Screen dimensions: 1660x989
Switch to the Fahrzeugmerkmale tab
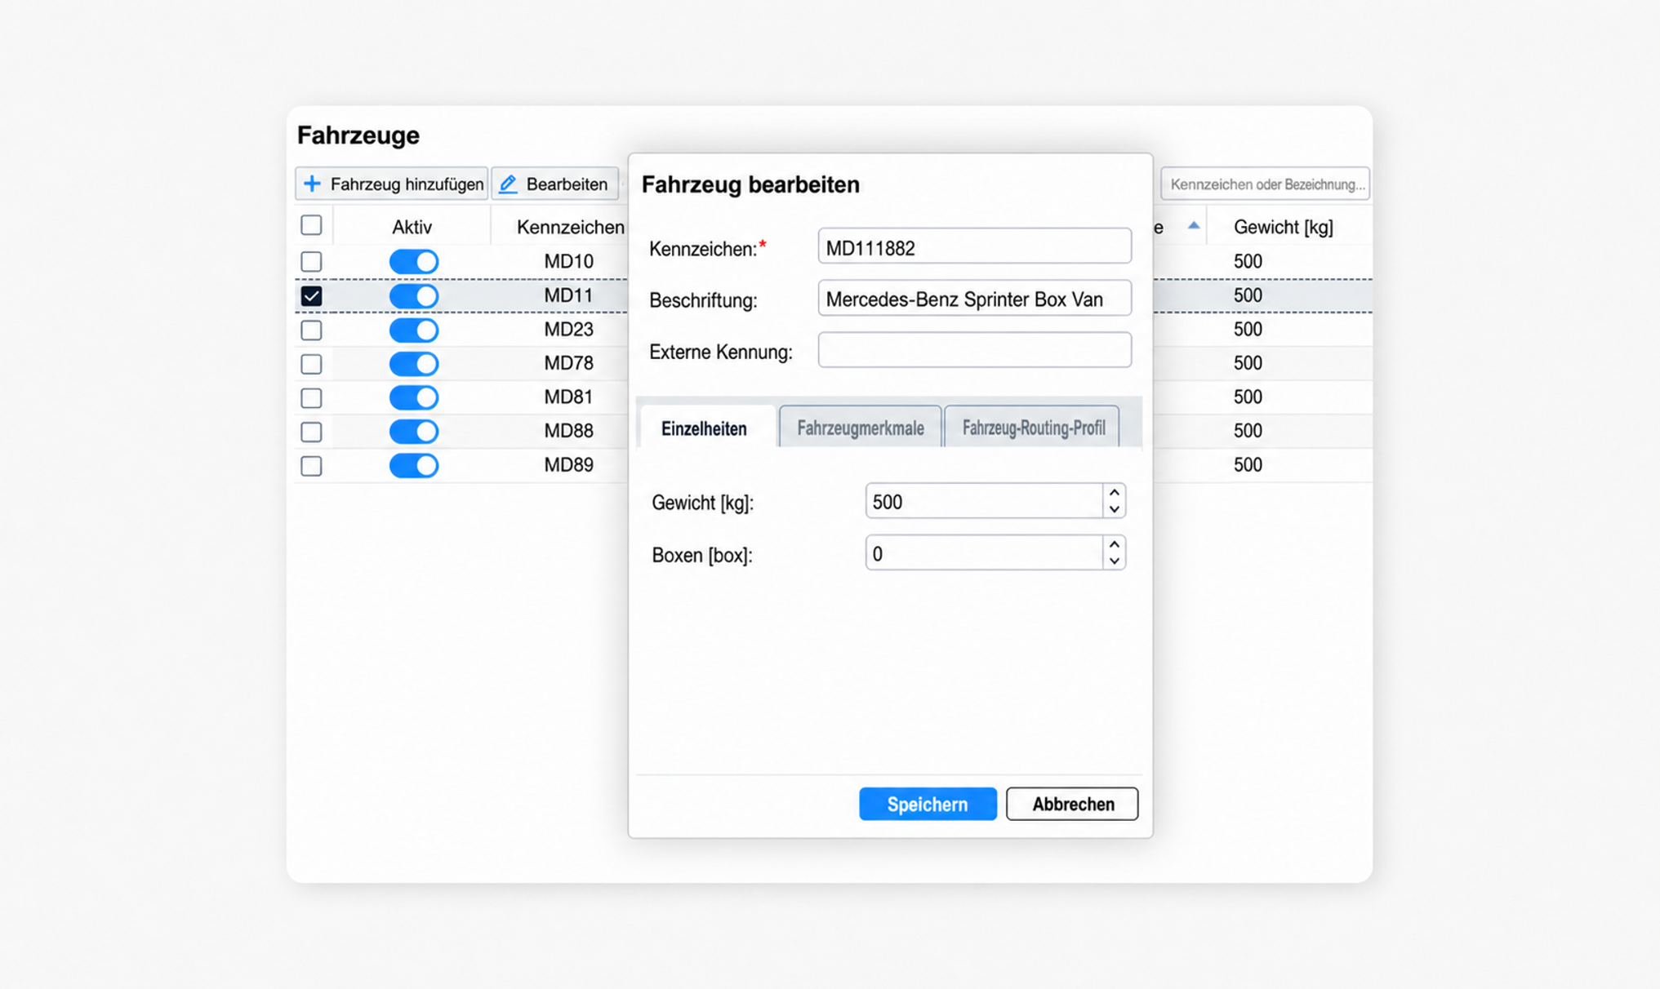861,428
